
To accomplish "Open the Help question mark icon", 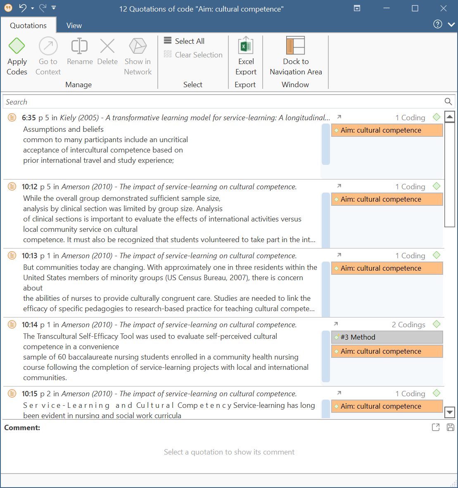I will [x=437, y=24].
